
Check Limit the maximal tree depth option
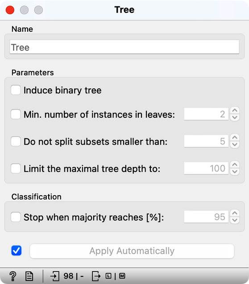pos(16,168)
